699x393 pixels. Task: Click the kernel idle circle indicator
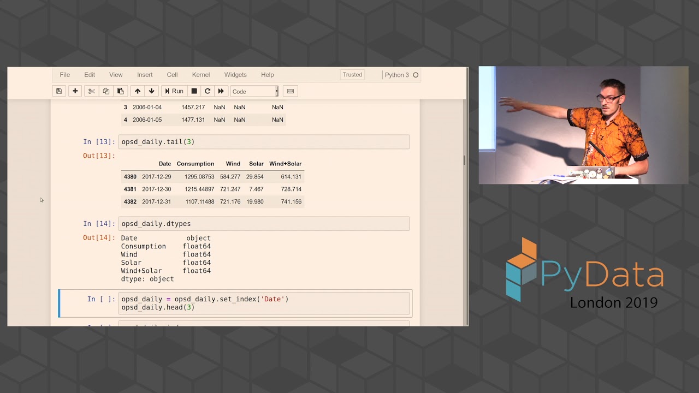[x=416, y=75]
